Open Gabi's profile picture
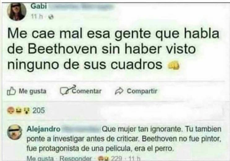The image size is (230, 161). point(17,11)
